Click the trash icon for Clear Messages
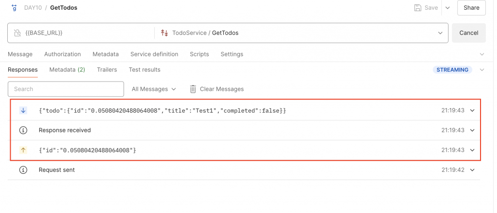 (x=193, y=89)
